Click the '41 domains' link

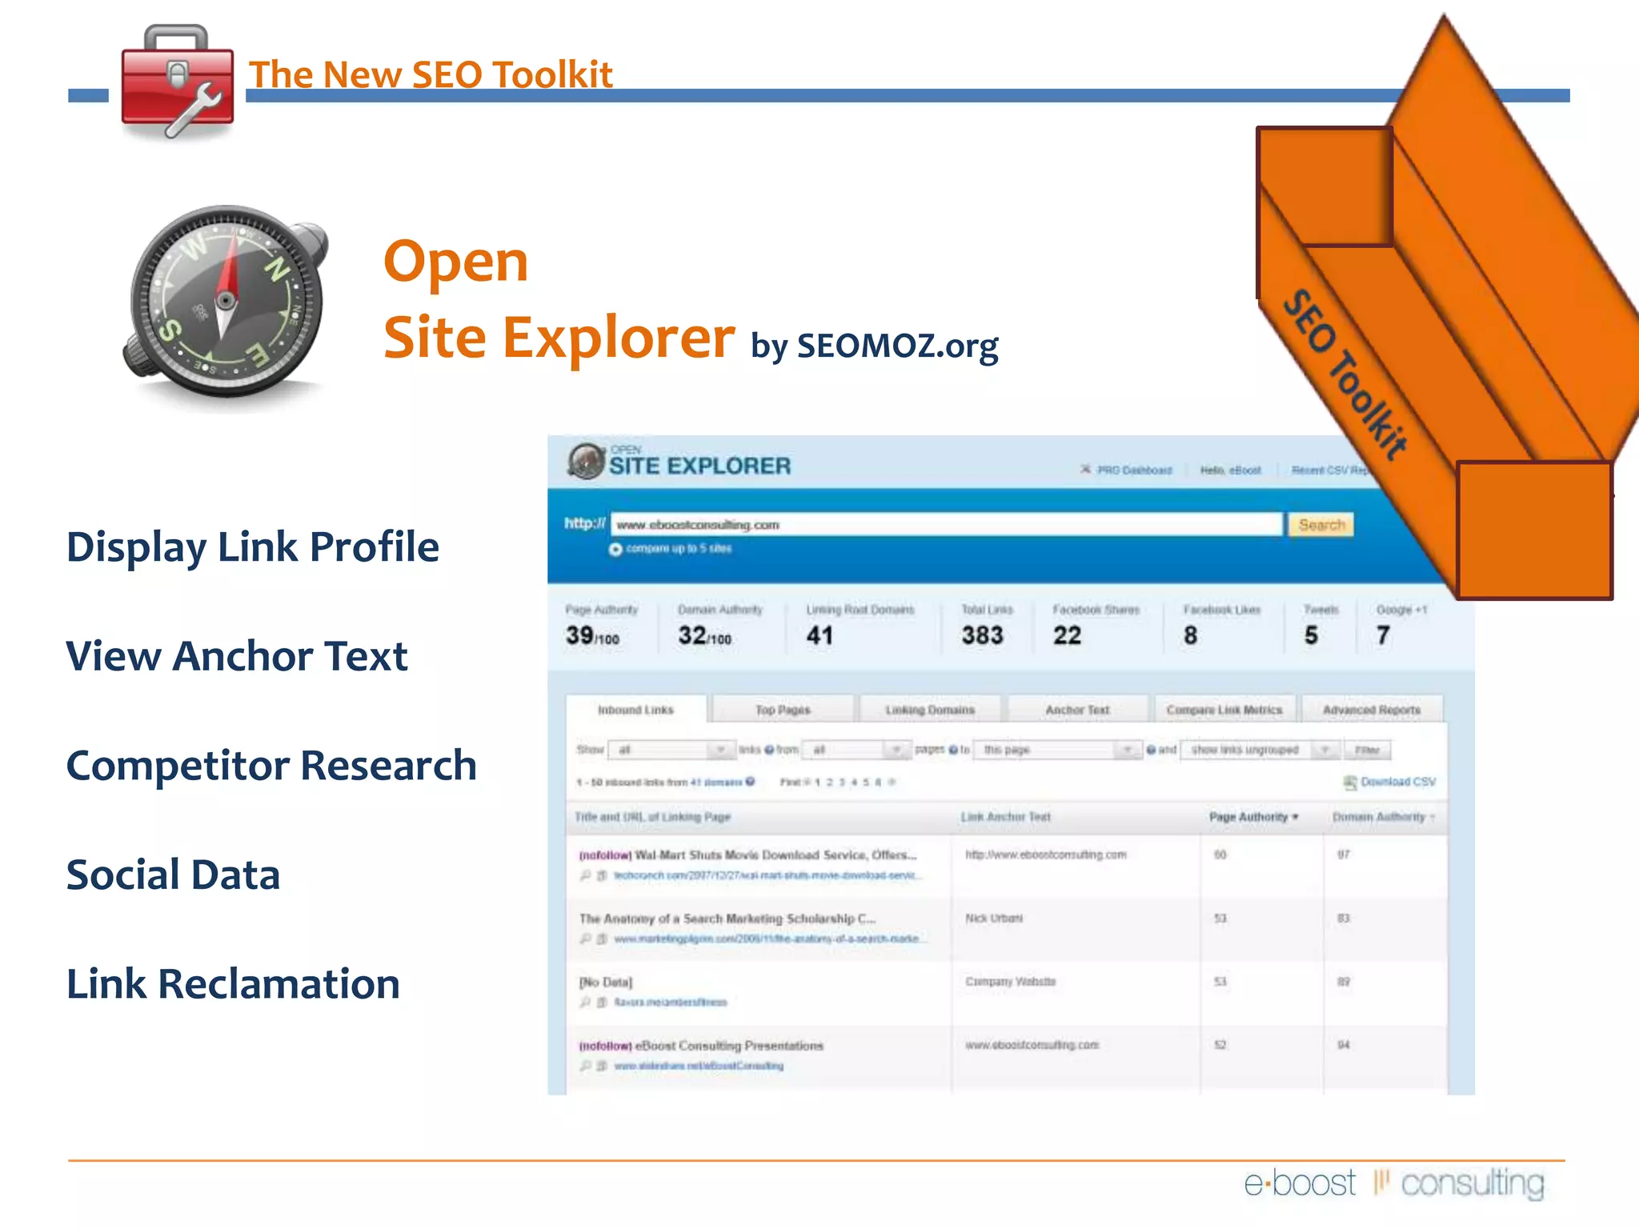click(716, 783)
